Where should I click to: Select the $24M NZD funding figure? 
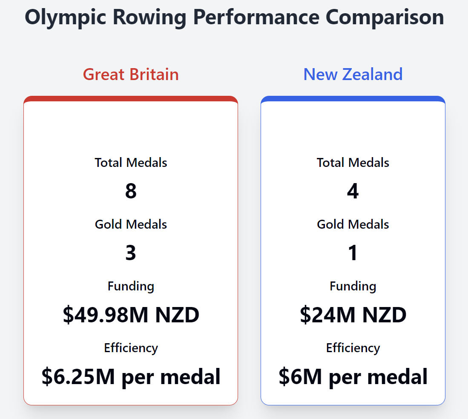pos(353,315)
